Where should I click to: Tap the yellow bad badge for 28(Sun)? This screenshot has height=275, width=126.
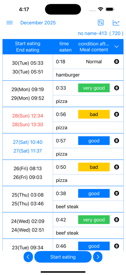click(x=94, y=114)
